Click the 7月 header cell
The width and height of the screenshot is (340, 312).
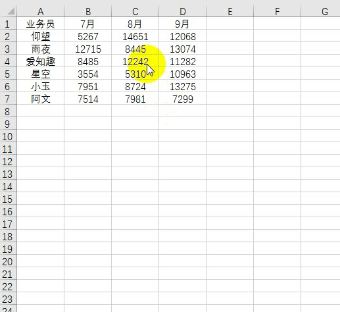click(88, 24)
